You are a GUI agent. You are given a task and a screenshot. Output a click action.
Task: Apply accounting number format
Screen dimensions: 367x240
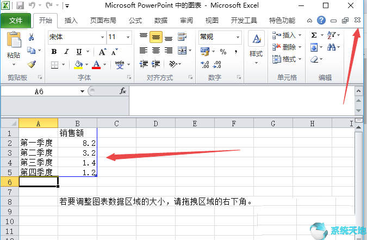[205, 52]
